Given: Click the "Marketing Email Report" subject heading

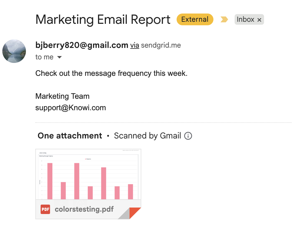Looking at the screenshot, I should (103, 20).
